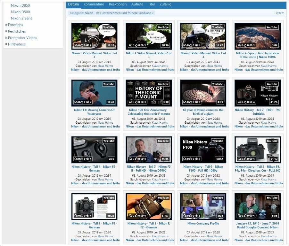Click 42:12 duration badge on Nikon F100 video

[219, 159]
